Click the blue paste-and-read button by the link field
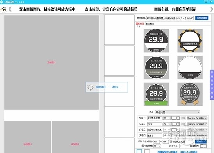 [202, 18]
